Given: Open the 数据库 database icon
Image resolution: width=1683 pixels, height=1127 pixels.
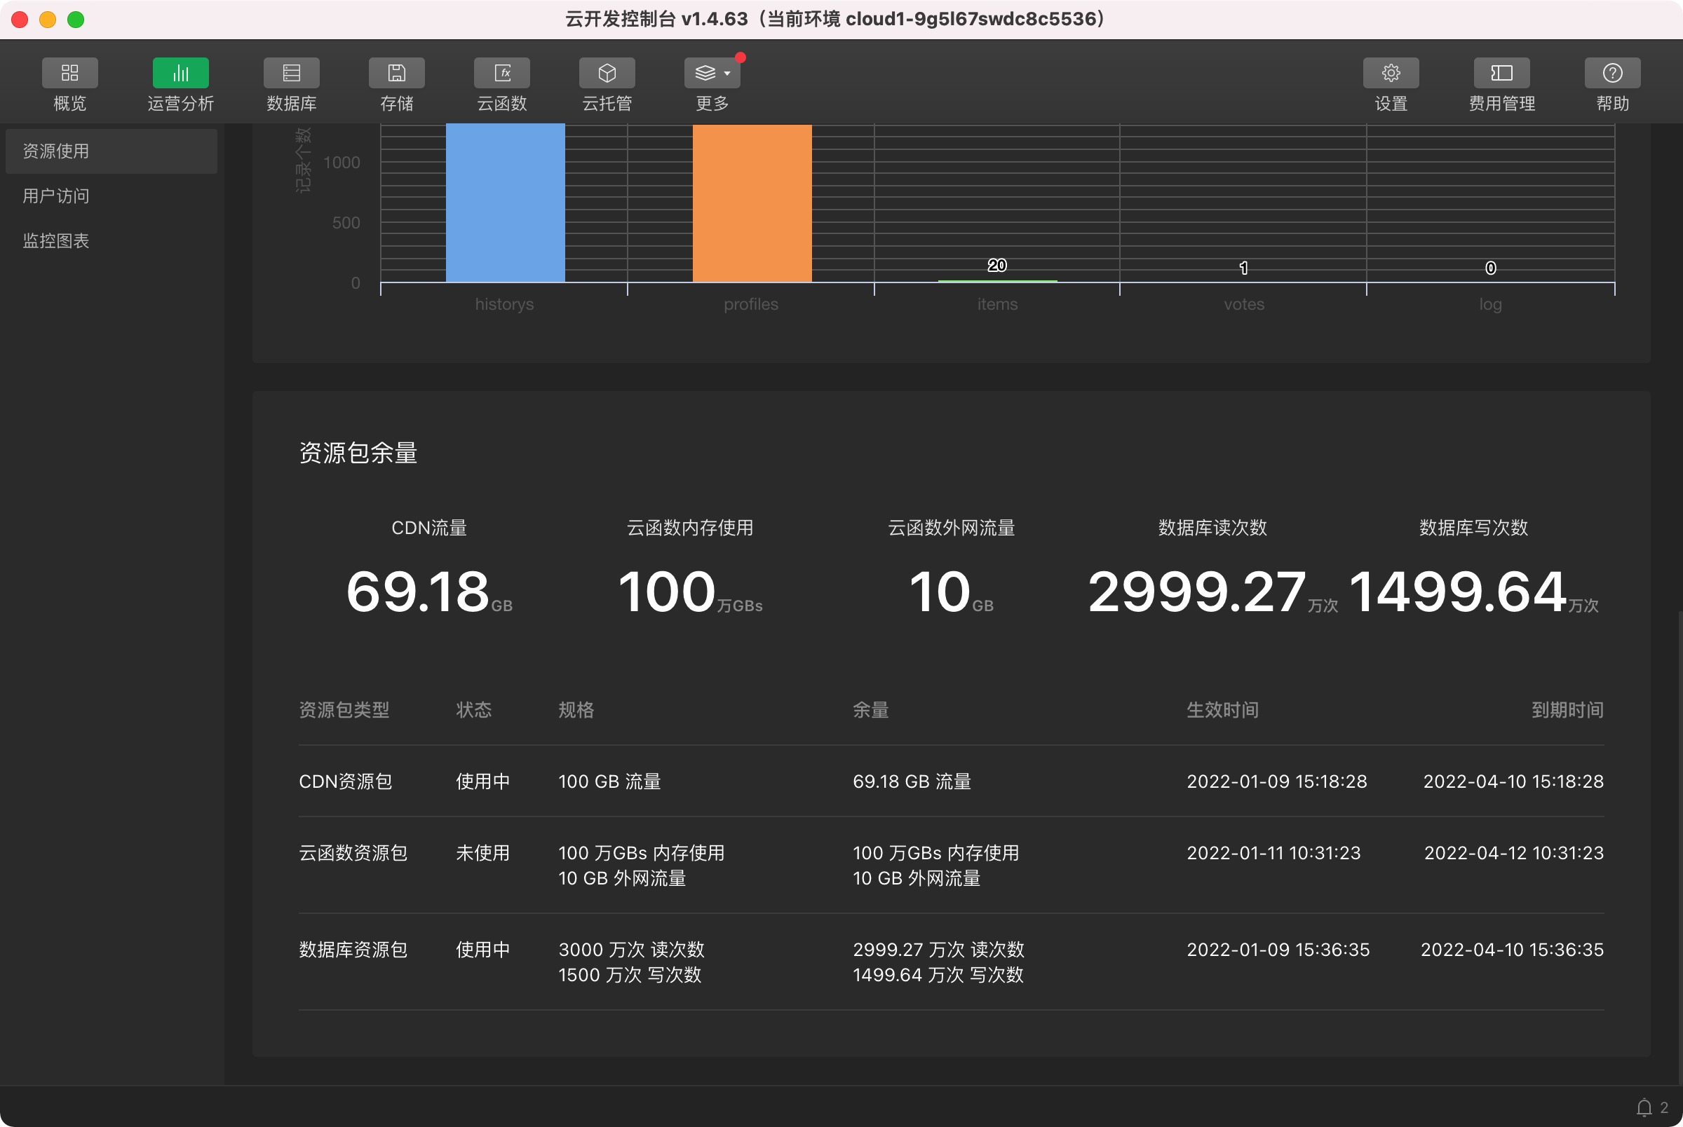Looking at the screenshot, I should pyautogui.click(x=291, y=74).
